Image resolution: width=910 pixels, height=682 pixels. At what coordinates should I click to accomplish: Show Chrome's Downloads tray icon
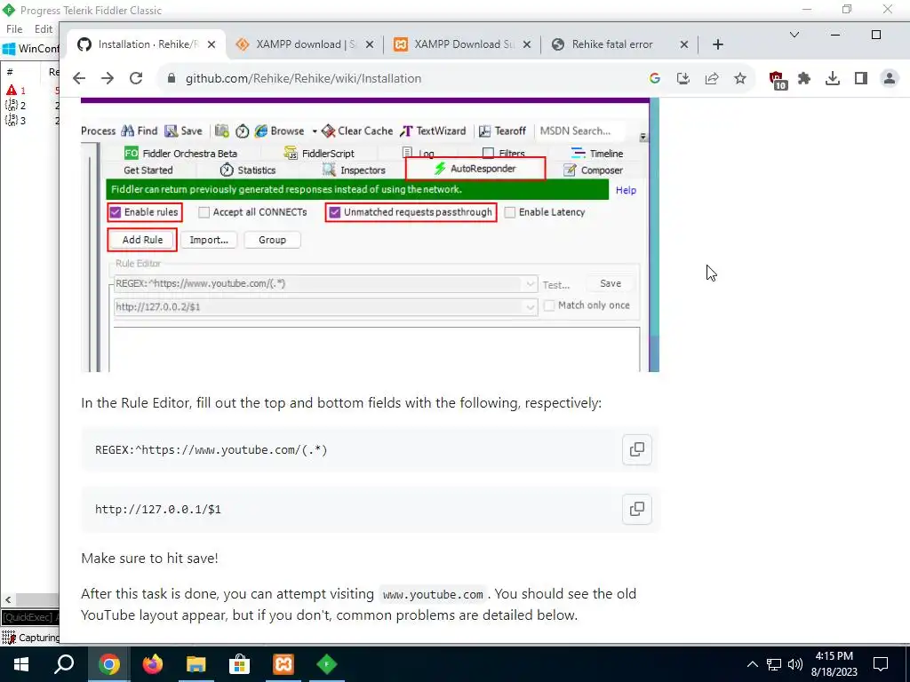[x=832, y=78]
